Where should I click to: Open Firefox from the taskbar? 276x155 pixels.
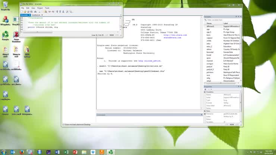coord(22,152)
